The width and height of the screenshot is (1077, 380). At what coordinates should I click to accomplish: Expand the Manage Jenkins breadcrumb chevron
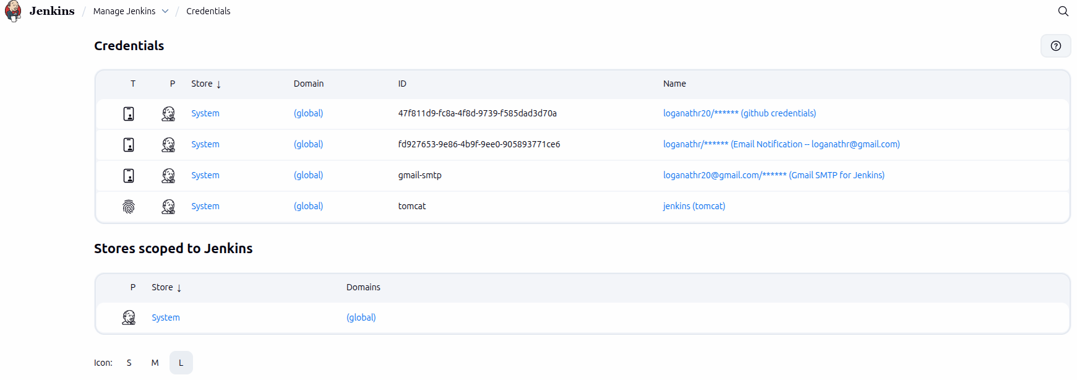[x=165, y=11]
